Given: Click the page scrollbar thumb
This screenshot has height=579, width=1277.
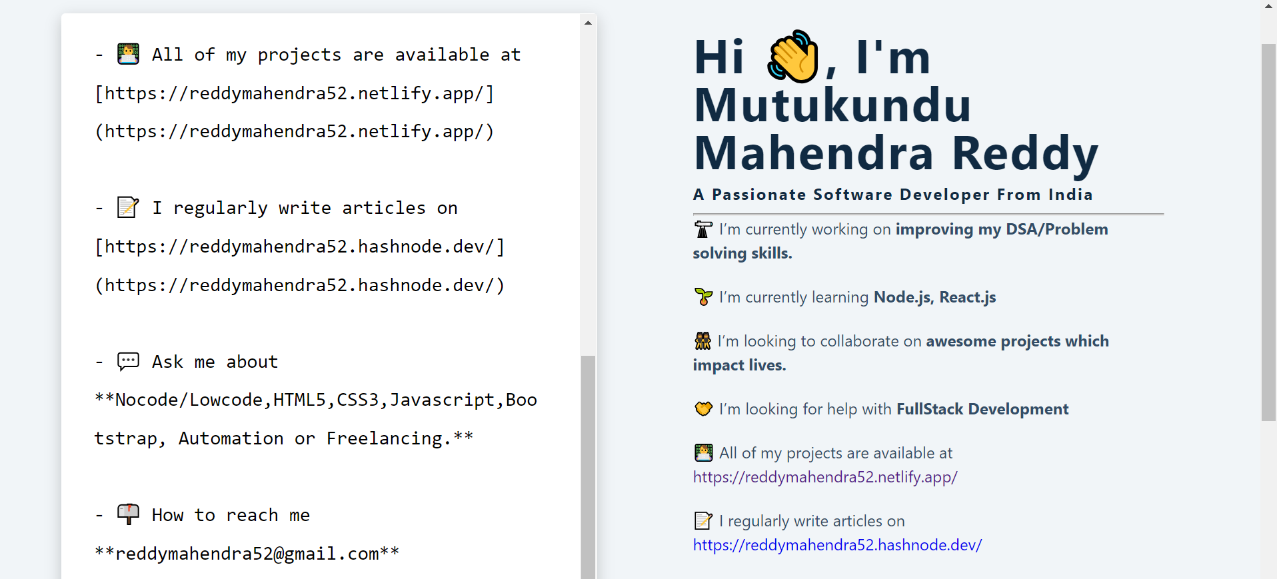Looking at the screenshot, I should (x=1268, y=233).
